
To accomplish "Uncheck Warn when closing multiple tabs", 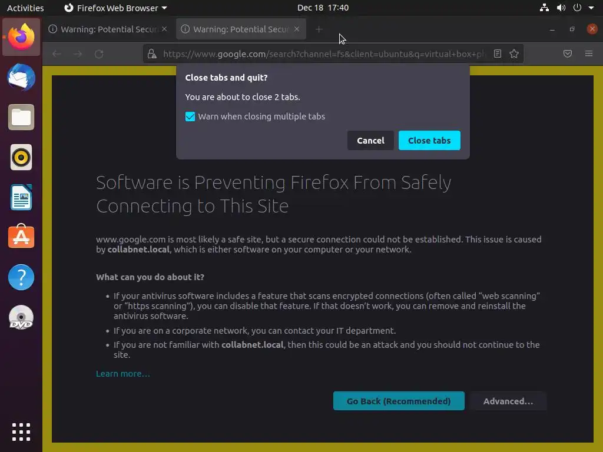I will tap(190, 117).
